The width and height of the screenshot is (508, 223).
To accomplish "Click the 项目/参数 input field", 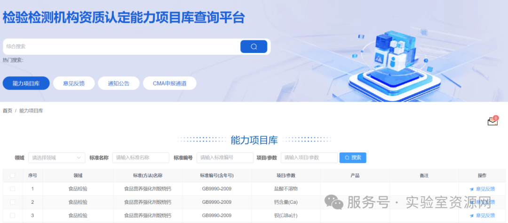I will [x=309, y=158].
